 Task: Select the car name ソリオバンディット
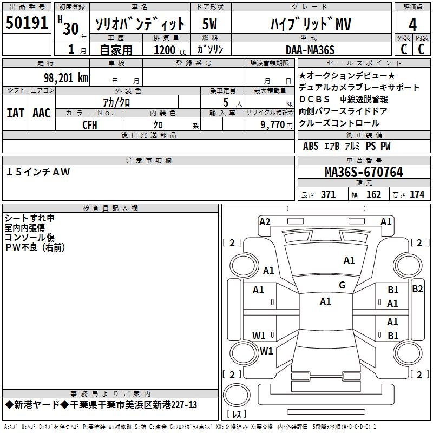coord(140,24)
